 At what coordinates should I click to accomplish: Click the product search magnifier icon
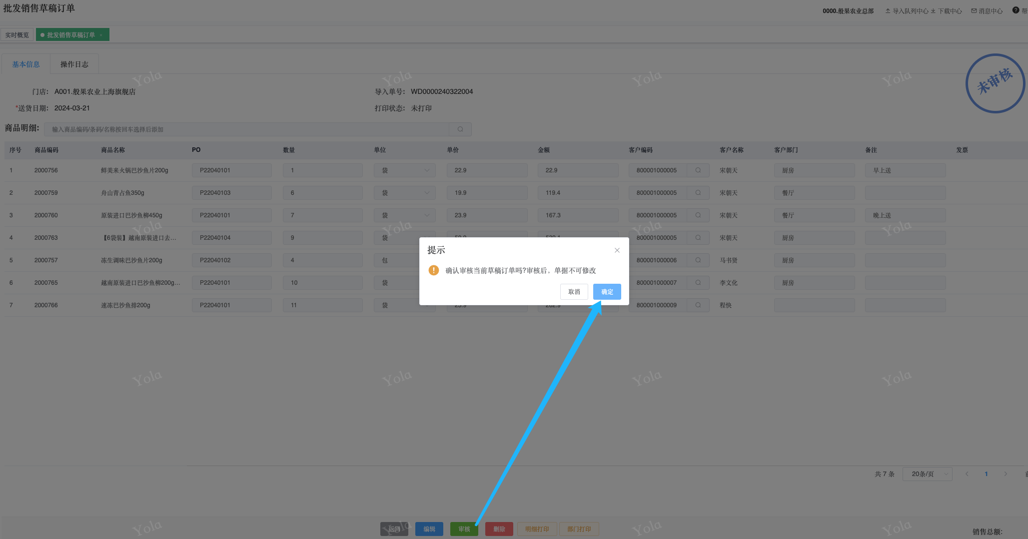pos(460,129)
